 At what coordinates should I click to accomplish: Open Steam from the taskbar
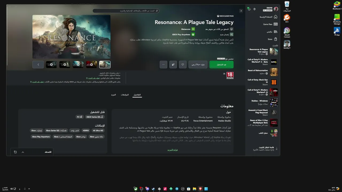coord(153,189)
